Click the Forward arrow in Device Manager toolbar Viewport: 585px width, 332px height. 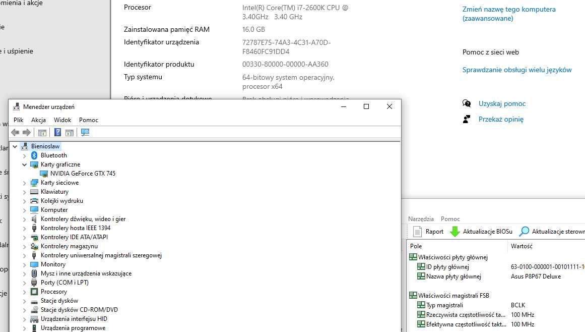pyautogui.click(x=27, y=132)
